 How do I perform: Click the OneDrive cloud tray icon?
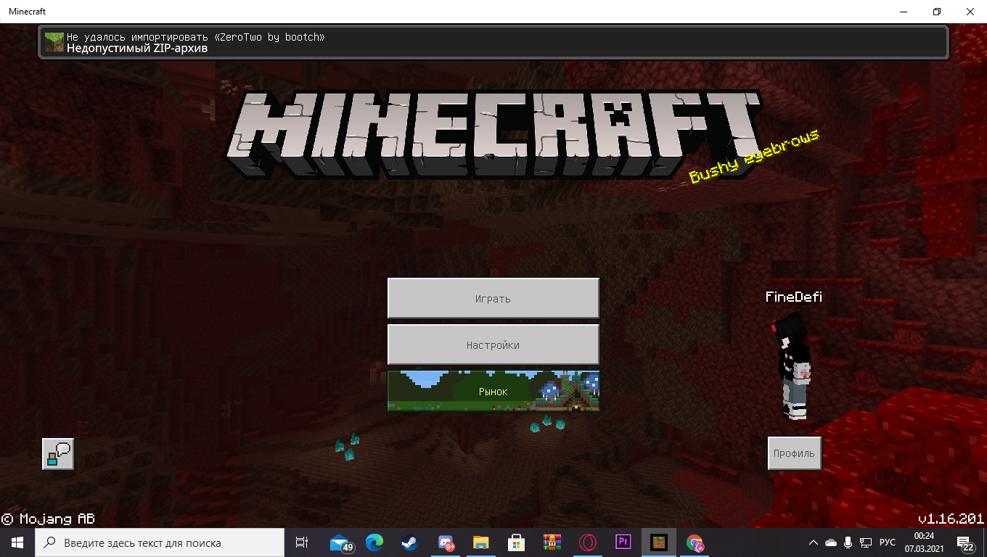click(x=831, y=542)
